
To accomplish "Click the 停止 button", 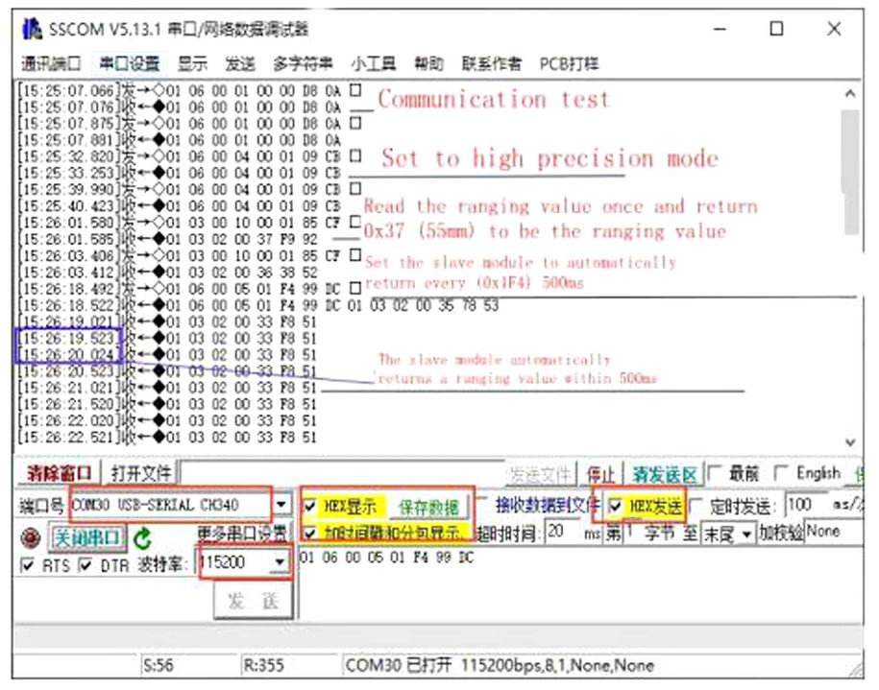I will click(x=601, y=475).
